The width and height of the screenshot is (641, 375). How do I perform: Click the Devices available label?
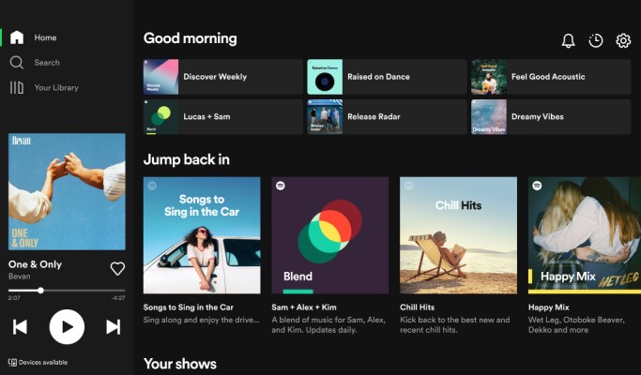[x=43, y=362]
